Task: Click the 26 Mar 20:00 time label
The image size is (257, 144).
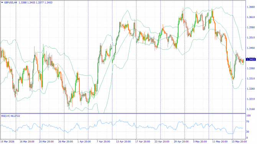Action: (66, 141)
